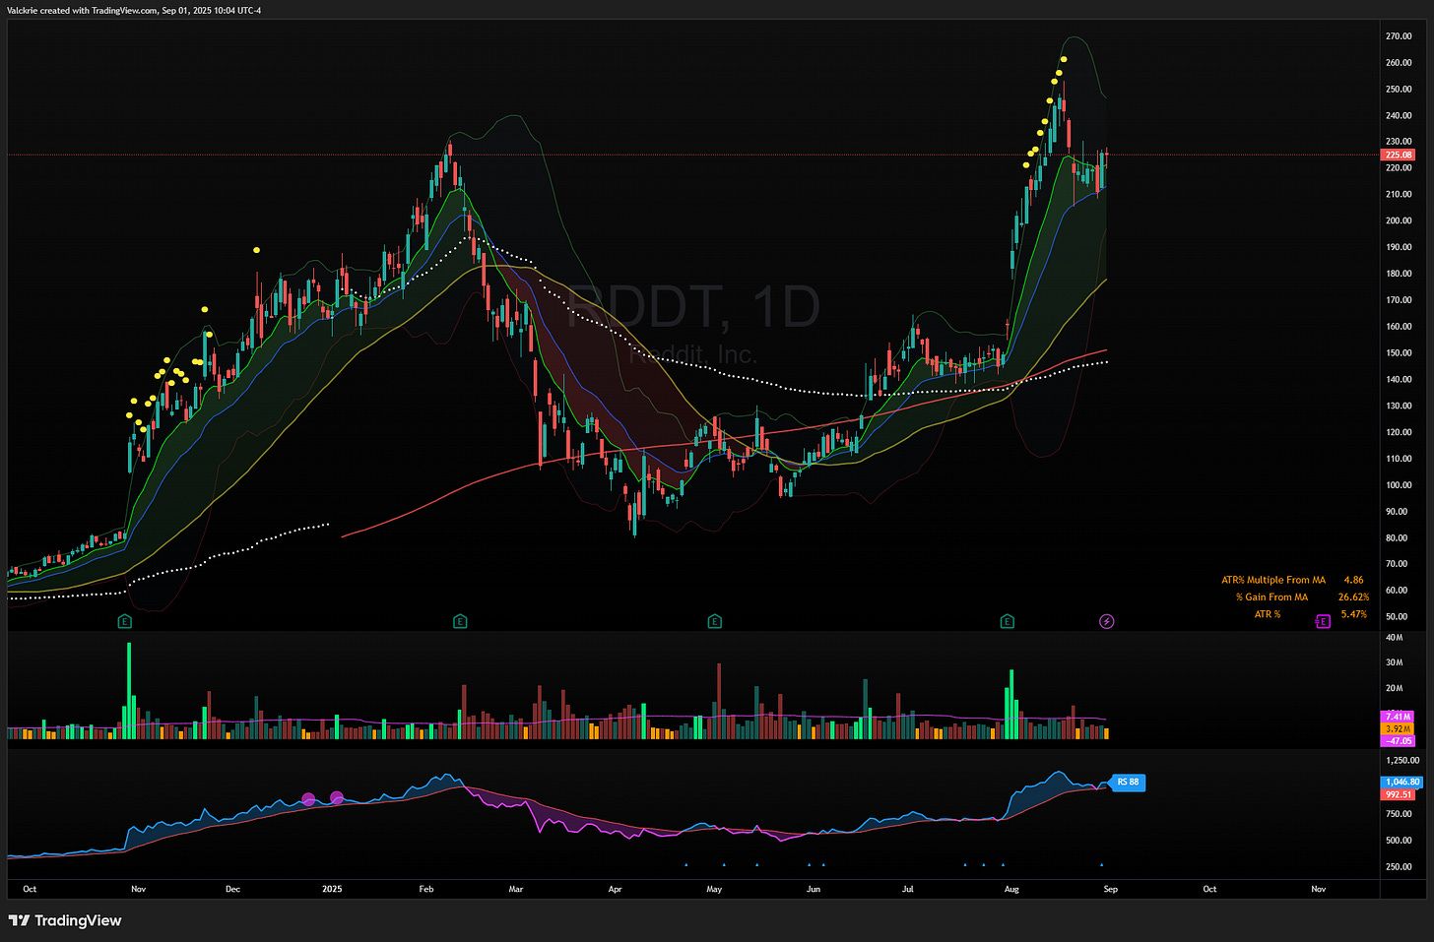Click the 1,250.00 RS scale label
Image resolution: width=1434 pixels, height=942 pixels.
(1402, 760)
